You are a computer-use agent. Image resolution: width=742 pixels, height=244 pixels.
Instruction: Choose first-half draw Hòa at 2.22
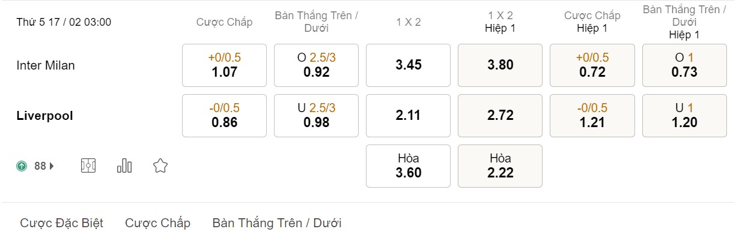pos(500,166)
